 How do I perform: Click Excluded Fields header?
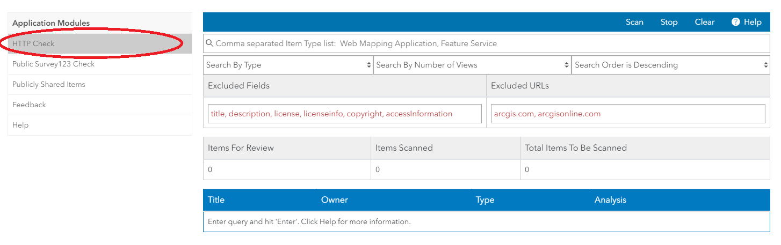pyautogui.click(x=238, y=86)
